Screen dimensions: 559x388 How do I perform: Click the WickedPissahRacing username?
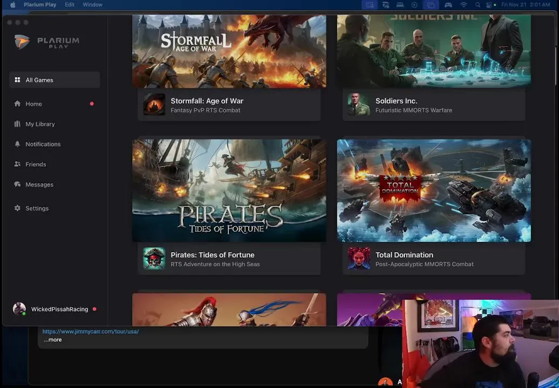59,309
